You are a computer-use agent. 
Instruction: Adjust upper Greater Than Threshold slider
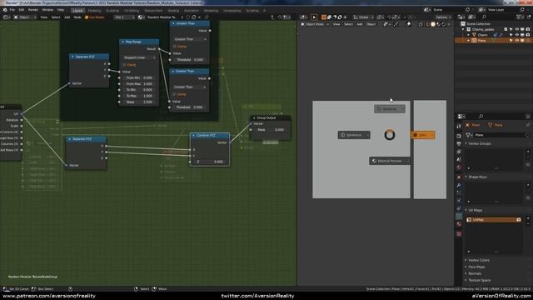tap(190, 60)
